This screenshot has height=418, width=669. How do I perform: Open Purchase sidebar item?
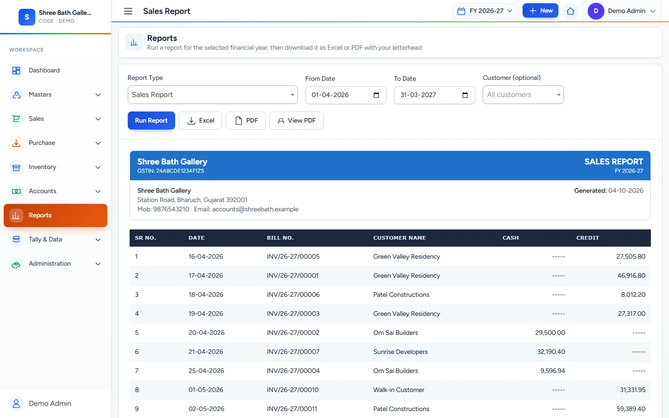coord(56,143)
